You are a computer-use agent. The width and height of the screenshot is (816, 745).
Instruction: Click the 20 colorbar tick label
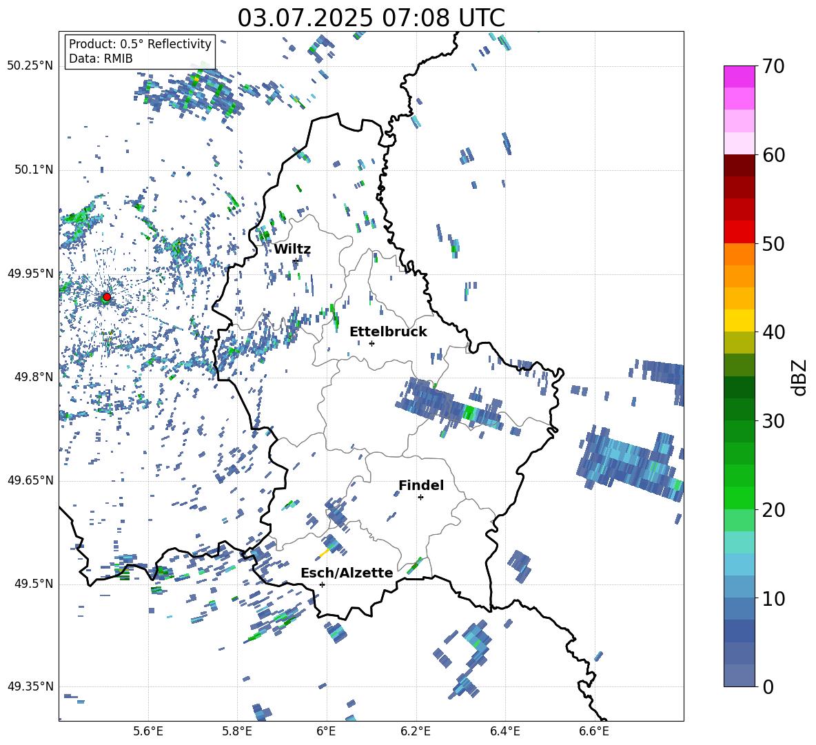pyautogui.click(x=773, y=510)
